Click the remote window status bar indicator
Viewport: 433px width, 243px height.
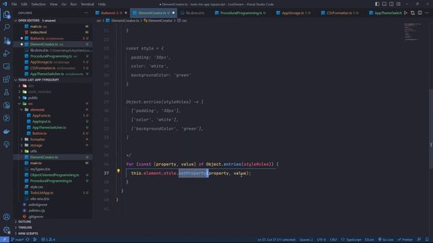(x=5, y=240)
